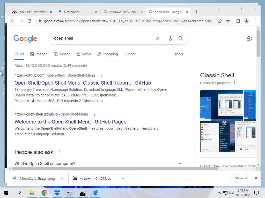
Task: Open network status tray icon
Action: pos(225,193)
